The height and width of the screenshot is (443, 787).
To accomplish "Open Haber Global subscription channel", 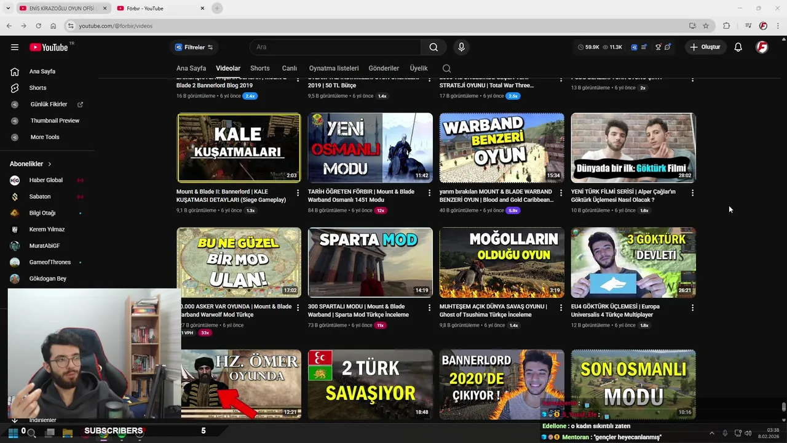I will pyautogui.click(x=47, y=180).
